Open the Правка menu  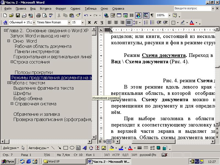coord(21,9)
